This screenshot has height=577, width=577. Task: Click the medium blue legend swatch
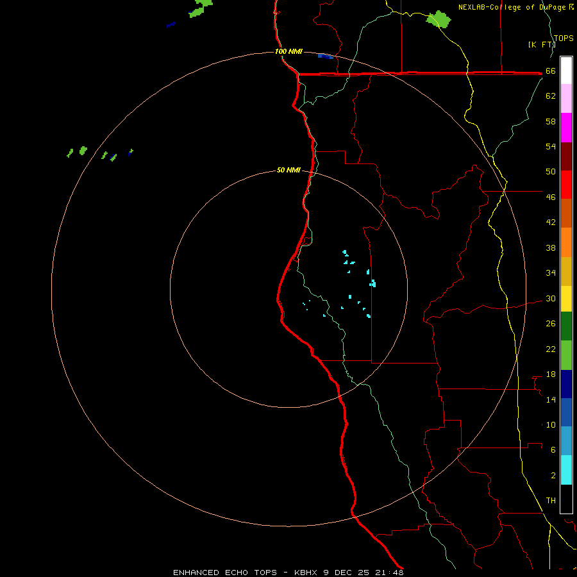pyautogui.click(x=566, y=412)
